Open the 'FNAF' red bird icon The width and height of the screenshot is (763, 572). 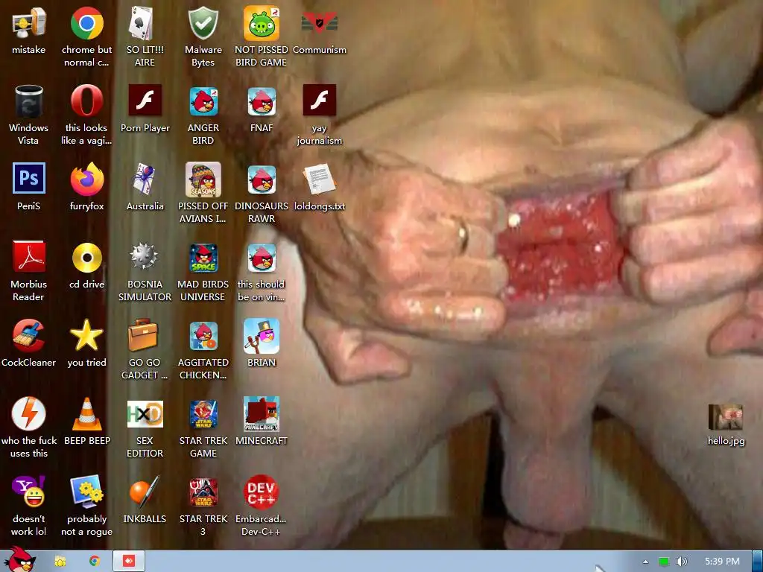(262, 101)
